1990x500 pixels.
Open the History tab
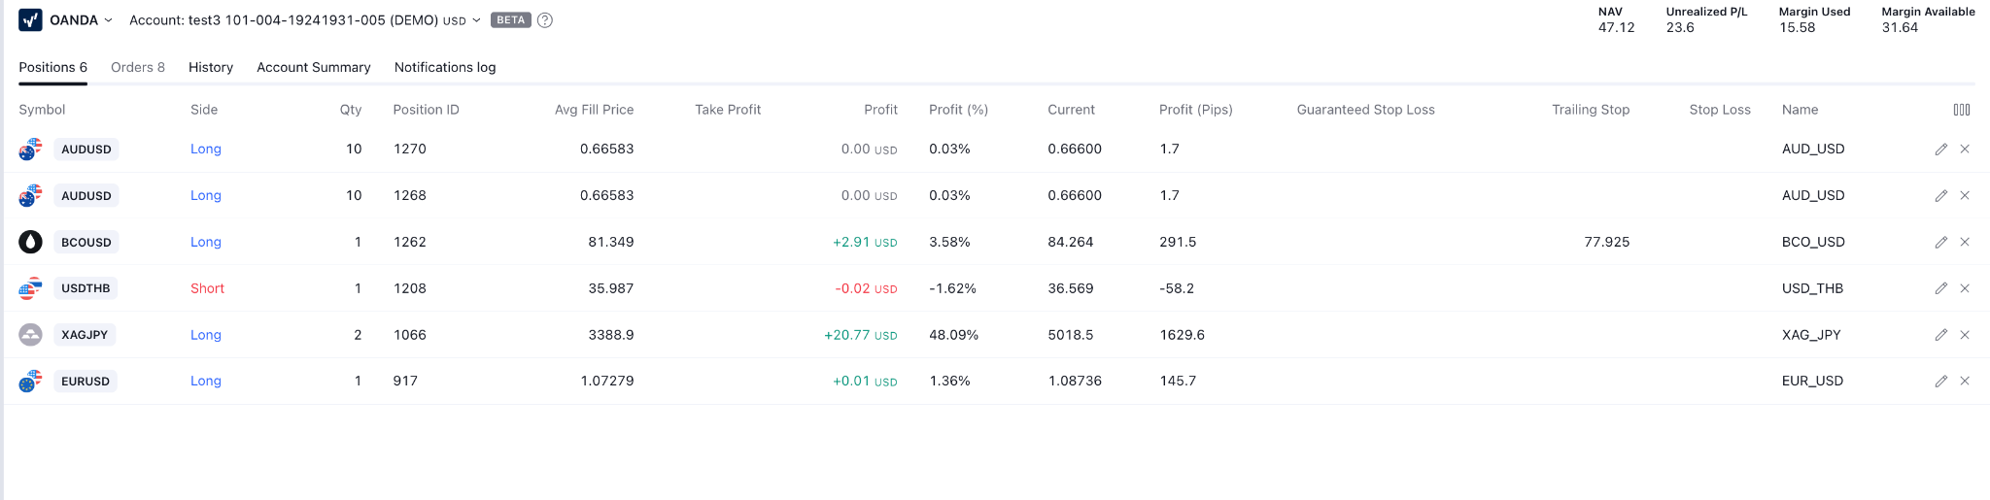pyautogui.click(x=211, y=67)
